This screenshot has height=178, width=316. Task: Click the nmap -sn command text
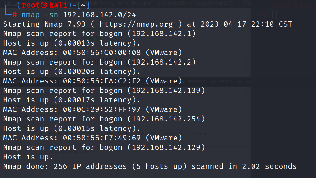point(40,15)
